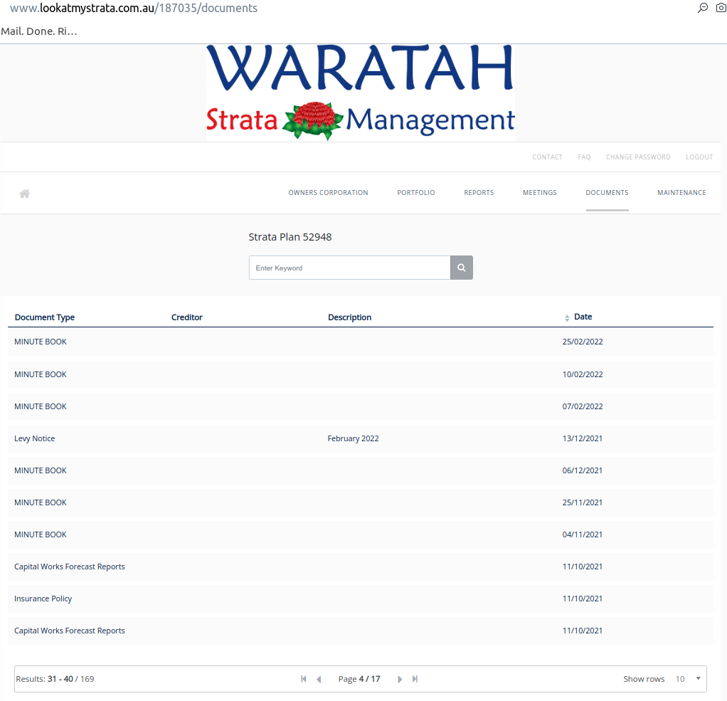Click the zoom icon in the browser address bar
The width and height of the screenshot is (727, 701).
[703, 8]
